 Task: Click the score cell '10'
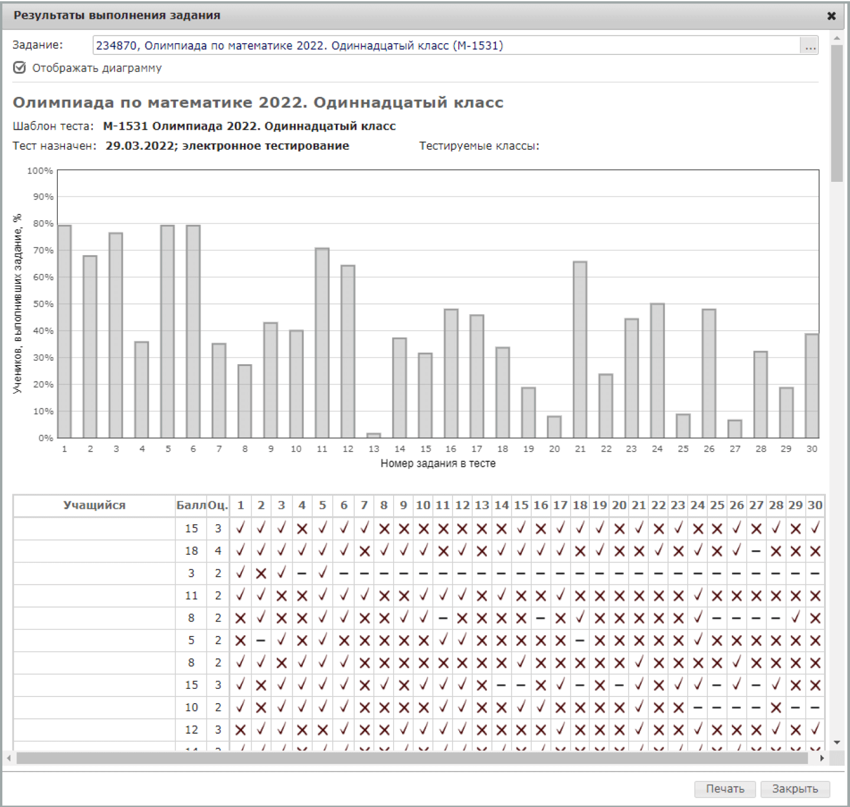point(191,707)
